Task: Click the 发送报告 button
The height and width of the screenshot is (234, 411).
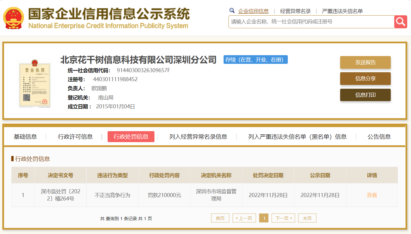Action: [365, 62]
